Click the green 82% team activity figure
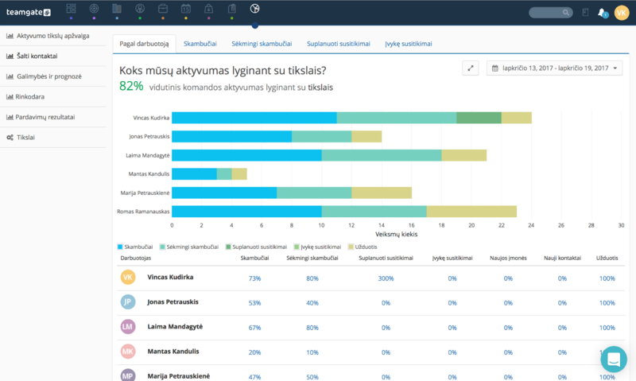This screenshot has height=381, width=636. 131,87
